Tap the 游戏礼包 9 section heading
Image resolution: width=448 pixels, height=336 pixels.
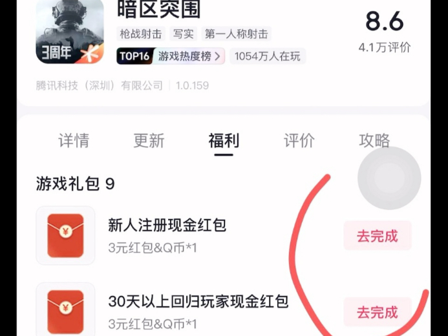click(76, 184)
